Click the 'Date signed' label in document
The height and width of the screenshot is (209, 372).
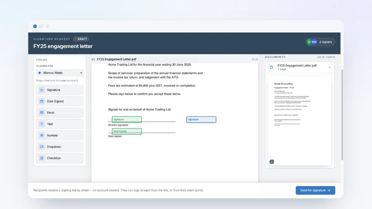[115, 136]
